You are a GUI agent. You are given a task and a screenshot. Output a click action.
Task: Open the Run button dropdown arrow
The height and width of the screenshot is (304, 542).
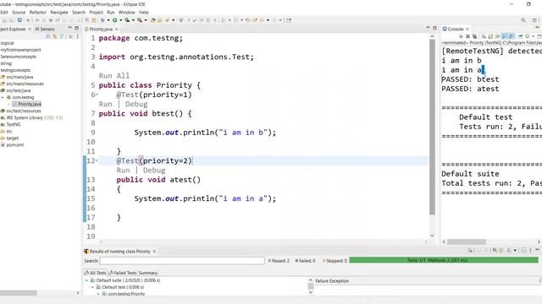pos(120,20)
